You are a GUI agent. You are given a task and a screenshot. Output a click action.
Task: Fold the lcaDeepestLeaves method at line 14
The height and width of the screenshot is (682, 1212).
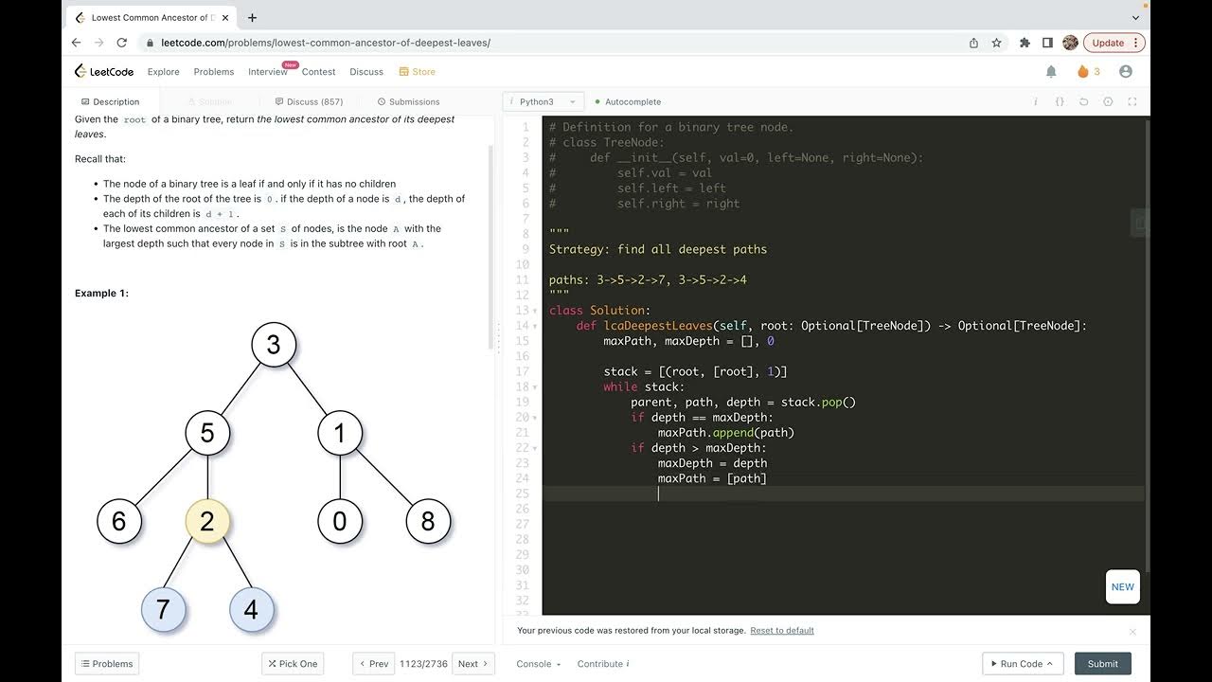coord(537,327)
